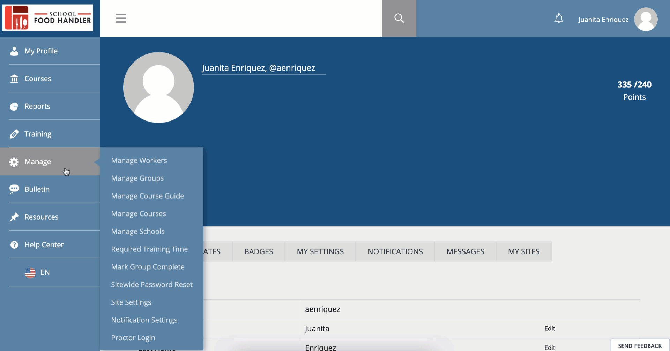Click the Send Feedback button
Screen dimensions: 670x351
click(x=640, y=345)
